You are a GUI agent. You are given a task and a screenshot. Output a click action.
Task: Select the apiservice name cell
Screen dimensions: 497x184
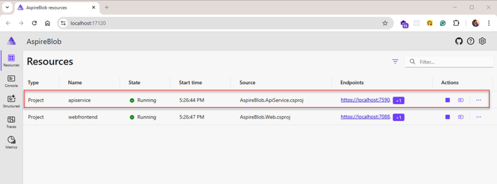pos(79,100)
